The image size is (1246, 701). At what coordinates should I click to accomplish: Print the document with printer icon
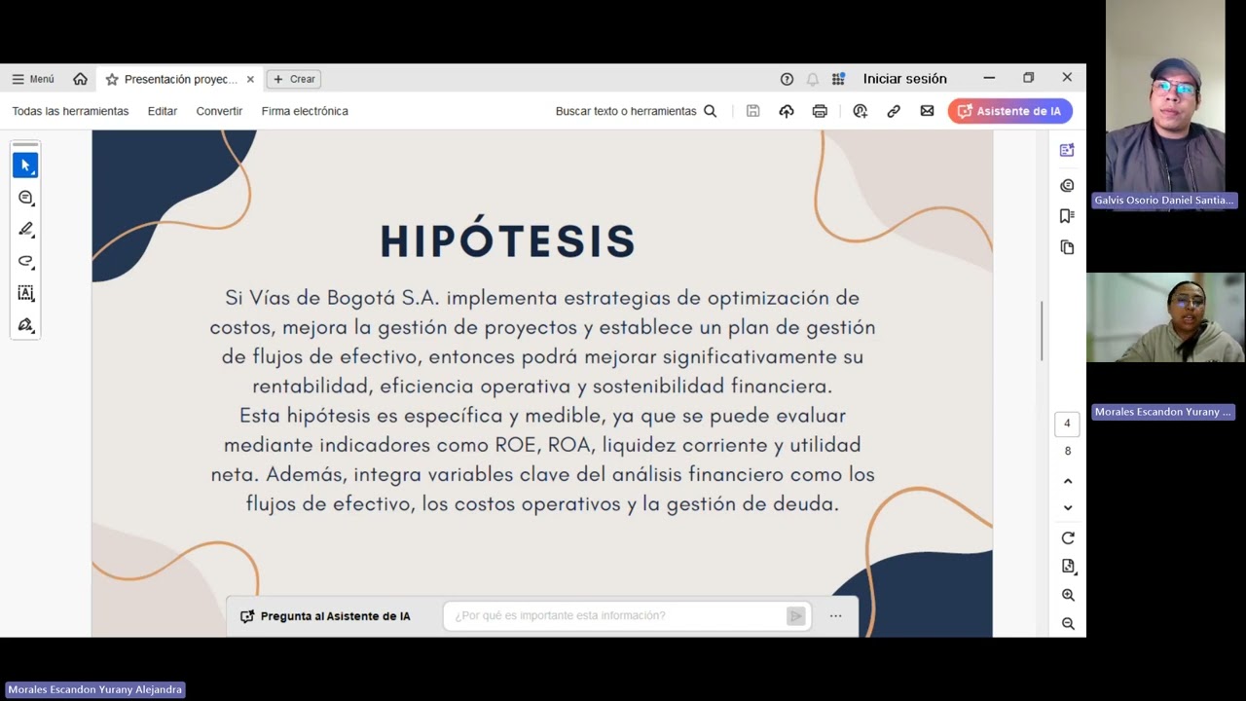pyautogui.click(x=820, y=111)
